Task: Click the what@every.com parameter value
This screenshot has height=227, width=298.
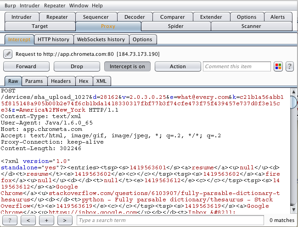Action: [x=203, y=97]
